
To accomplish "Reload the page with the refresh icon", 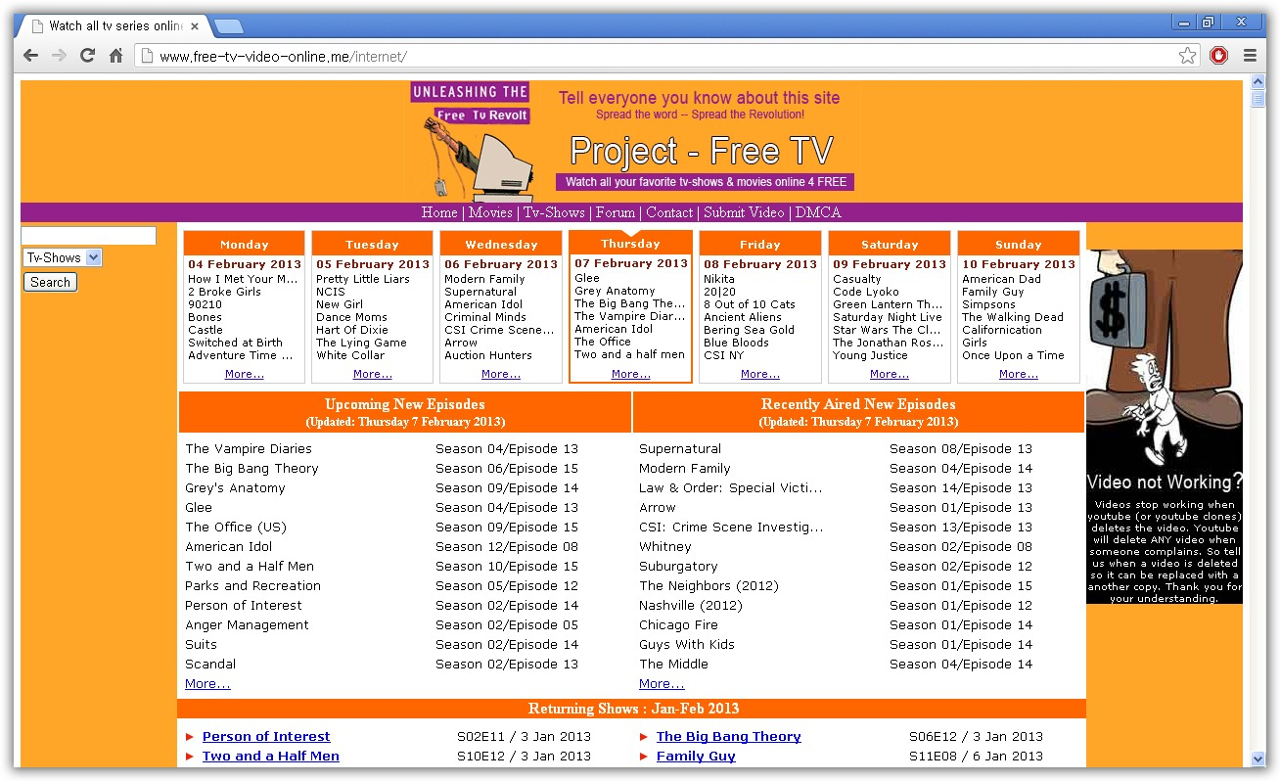I will click(87, 56).
